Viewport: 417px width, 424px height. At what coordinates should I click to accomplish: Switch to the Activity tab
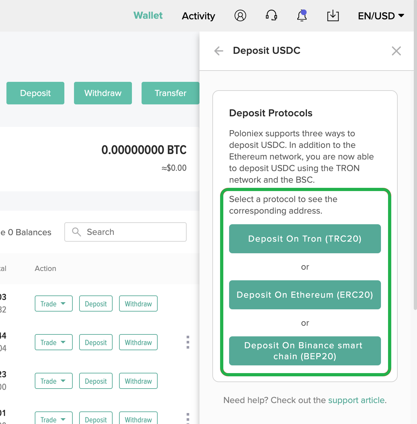point(199,16)
